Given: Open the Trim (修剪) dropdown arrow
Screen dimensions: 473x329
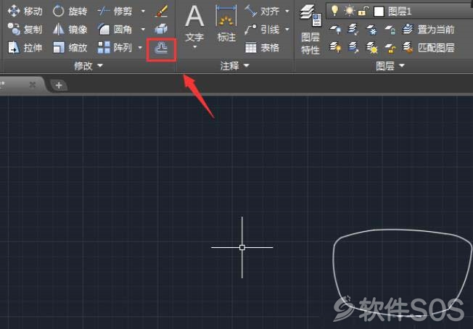Looking at the screenshot, I should point(143,12).
